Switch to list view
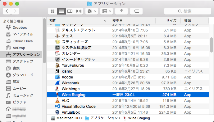The height and width of the screenshot is (122, 214). point(61,11)
